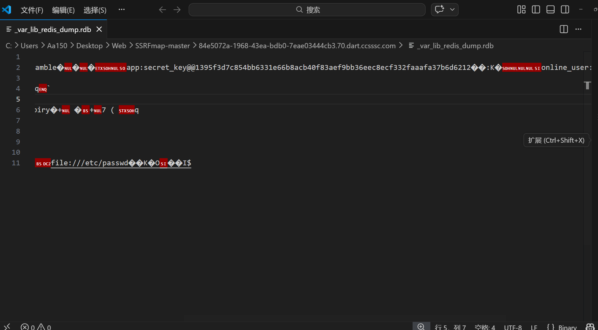The width and height of the screenshot is (598, 330).
Task: Expand SSRFmap-master breadcrumb folder
Action: 162,46
